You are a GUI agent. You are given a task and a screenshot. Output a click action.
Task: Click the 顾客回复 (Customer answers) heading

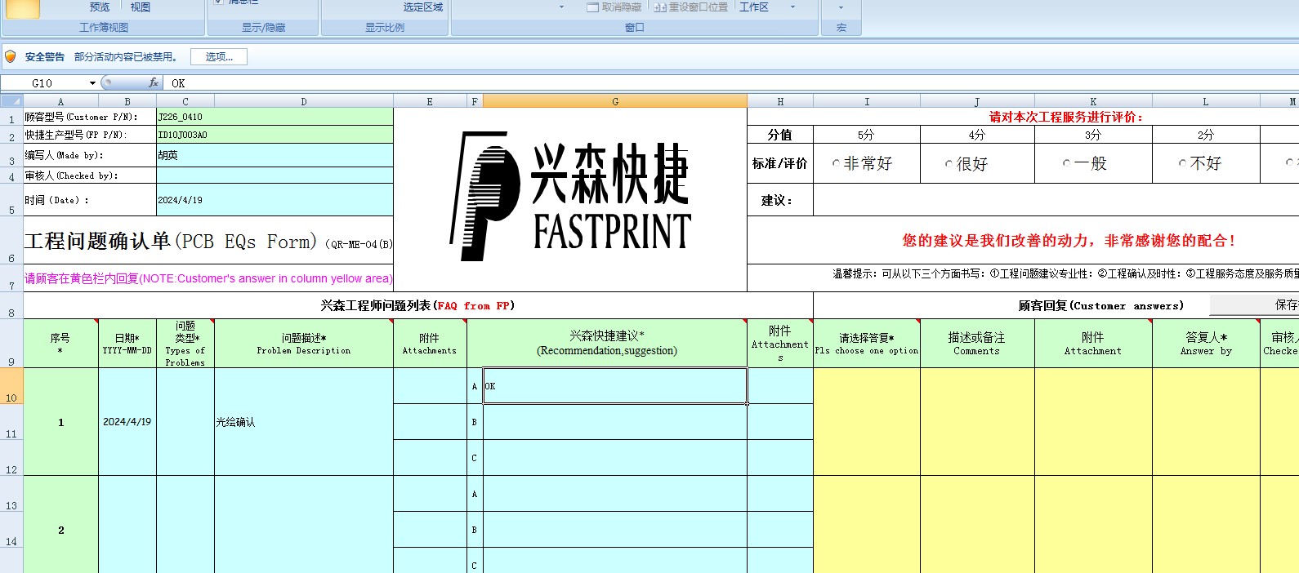point(1100,305)
